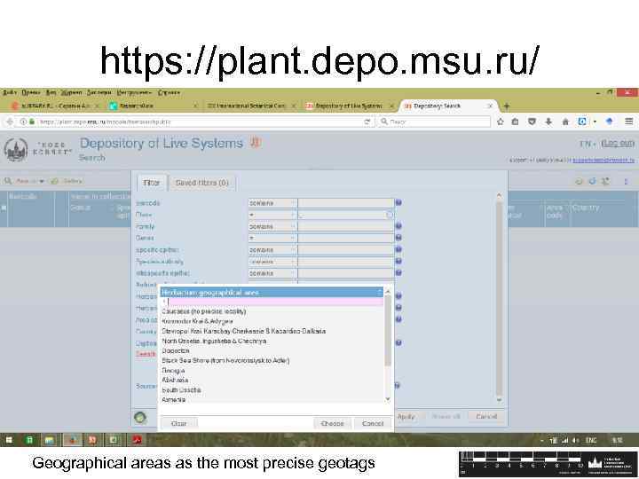
Task: Select 'Georgia' in area list
Action: (173, 371)
